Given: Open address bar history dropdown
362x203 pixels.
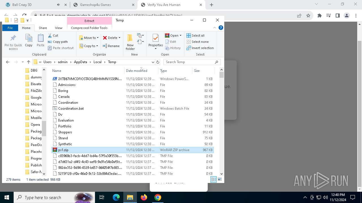Looking at the screenshot, I should [153, 62].
